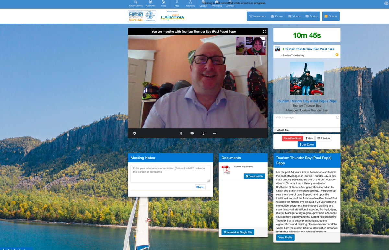Expand the meeting video to fullscreen

coord(264,32)
